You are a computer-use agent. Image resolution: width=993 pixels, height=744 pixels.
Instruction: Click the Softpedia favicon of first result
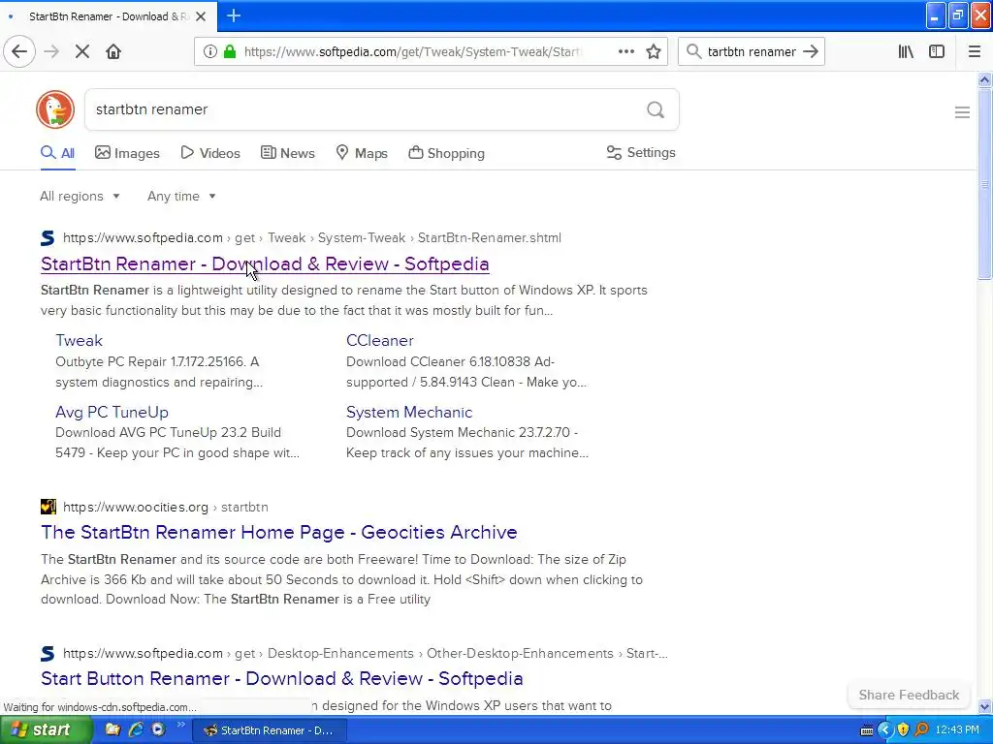48,238
